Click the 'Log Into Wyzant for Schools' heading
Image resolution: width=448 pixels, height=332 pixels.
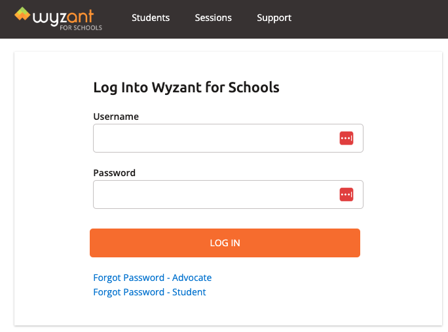pyautogui.click(x=186, y=87)
